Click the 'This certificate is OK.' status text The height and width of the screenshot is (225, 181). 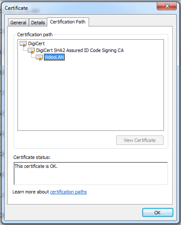(x=36, y=166)
